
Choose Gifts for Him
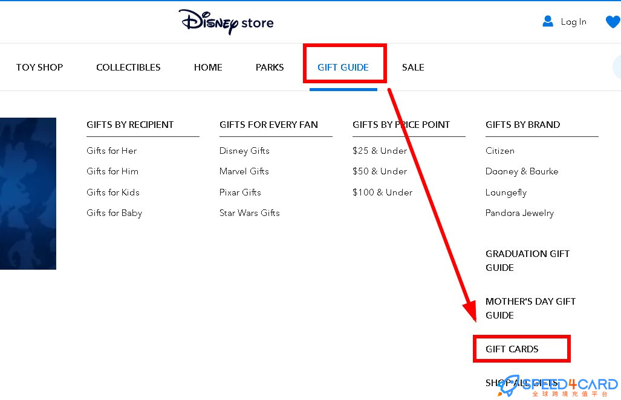(x=112, y=171)
